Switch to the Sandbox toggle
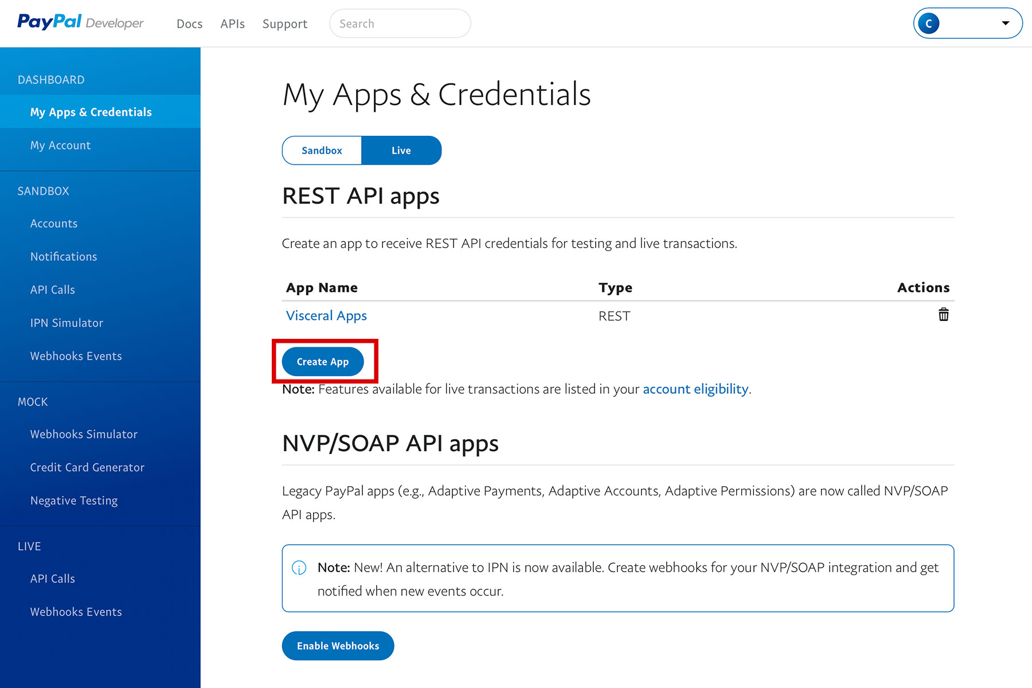This screenshot has width=1032, height=688. (x=322, y=150)
